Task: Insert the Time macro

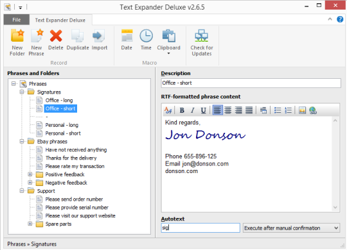Action: click(x=146, y=39)
